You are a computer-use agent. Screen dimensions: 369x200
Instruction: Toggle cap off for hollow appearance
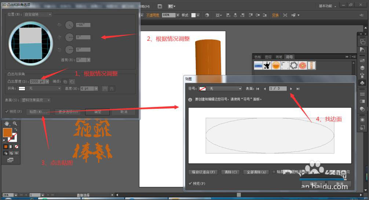72,82
